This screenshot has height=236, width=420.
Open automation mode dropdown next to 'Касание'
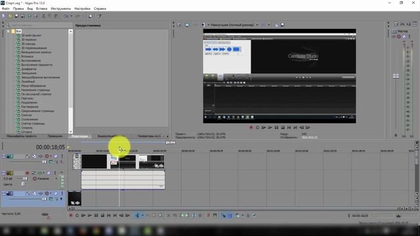tap(56, 178)
